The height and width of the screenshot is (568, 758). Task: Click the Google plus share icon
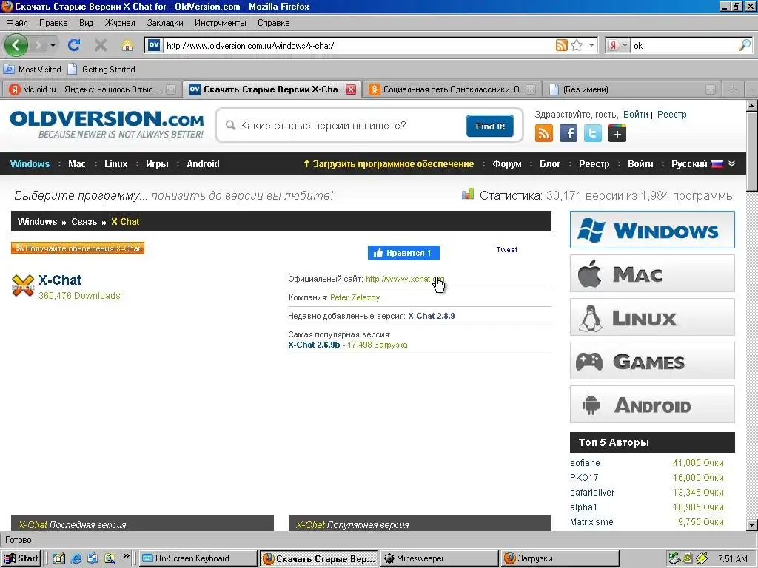pyautogui.click(x=617, y=133)
